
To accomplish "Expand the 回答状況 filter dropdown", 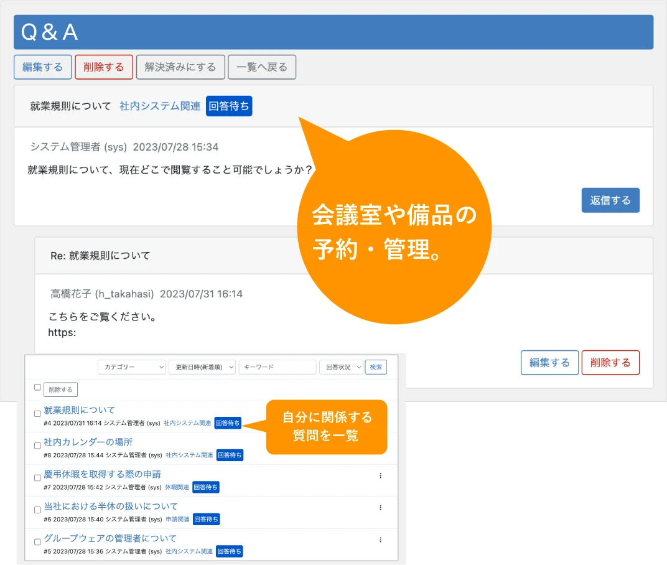I will coord(341,367).
